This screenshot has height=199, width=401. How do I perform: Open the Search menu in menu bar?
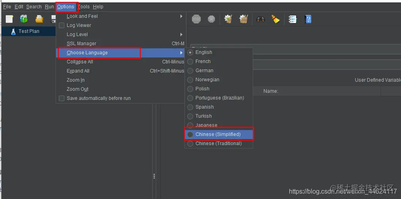click(x=34, y=7)
